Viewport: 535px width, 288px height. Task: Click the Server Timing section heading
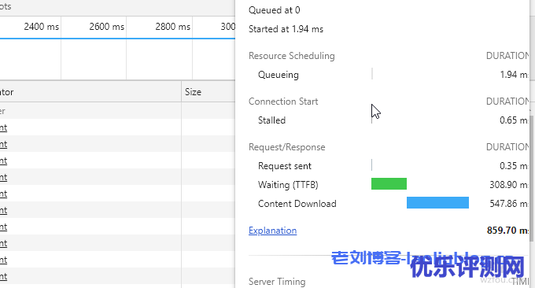(x=277, y=282)
